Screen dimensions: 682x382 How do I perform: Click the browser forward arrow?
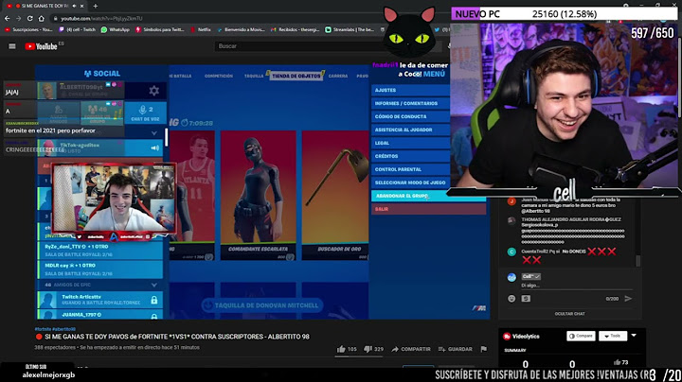coord(18,19)
